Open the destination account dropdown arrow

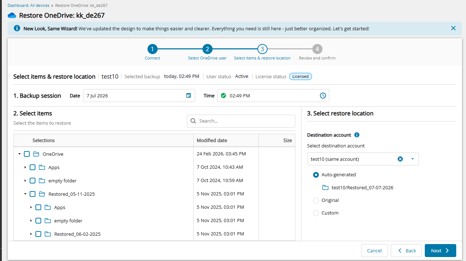[x=412, y=159]
